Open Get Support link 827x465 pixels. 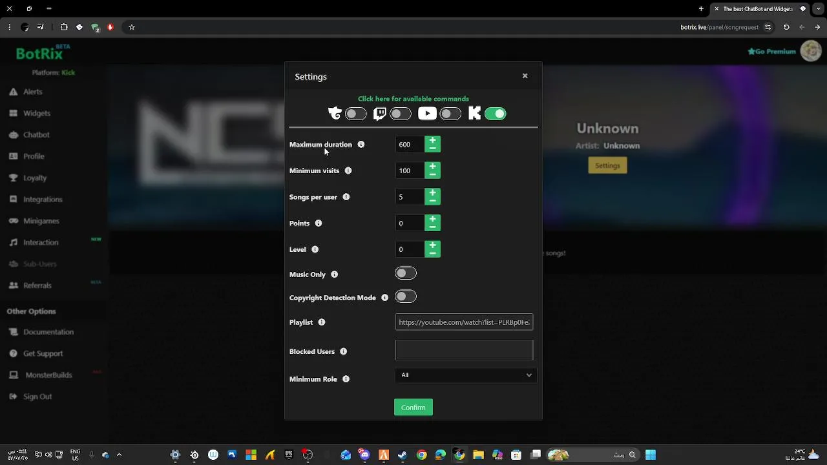36,353
